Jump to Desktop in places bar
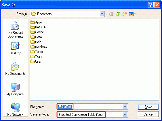Screen dimensions: 162x121 (15, 48)
